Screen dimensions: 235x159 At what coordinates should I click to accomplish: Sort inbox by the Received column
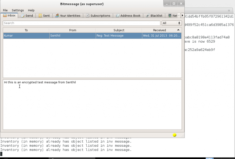pos(162,30)
